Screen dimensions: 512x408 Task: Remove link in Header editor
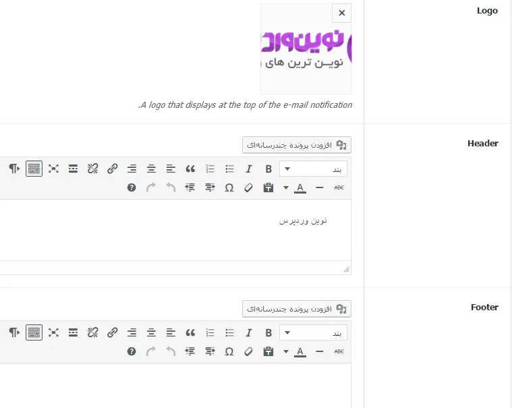tap(92, 169)
